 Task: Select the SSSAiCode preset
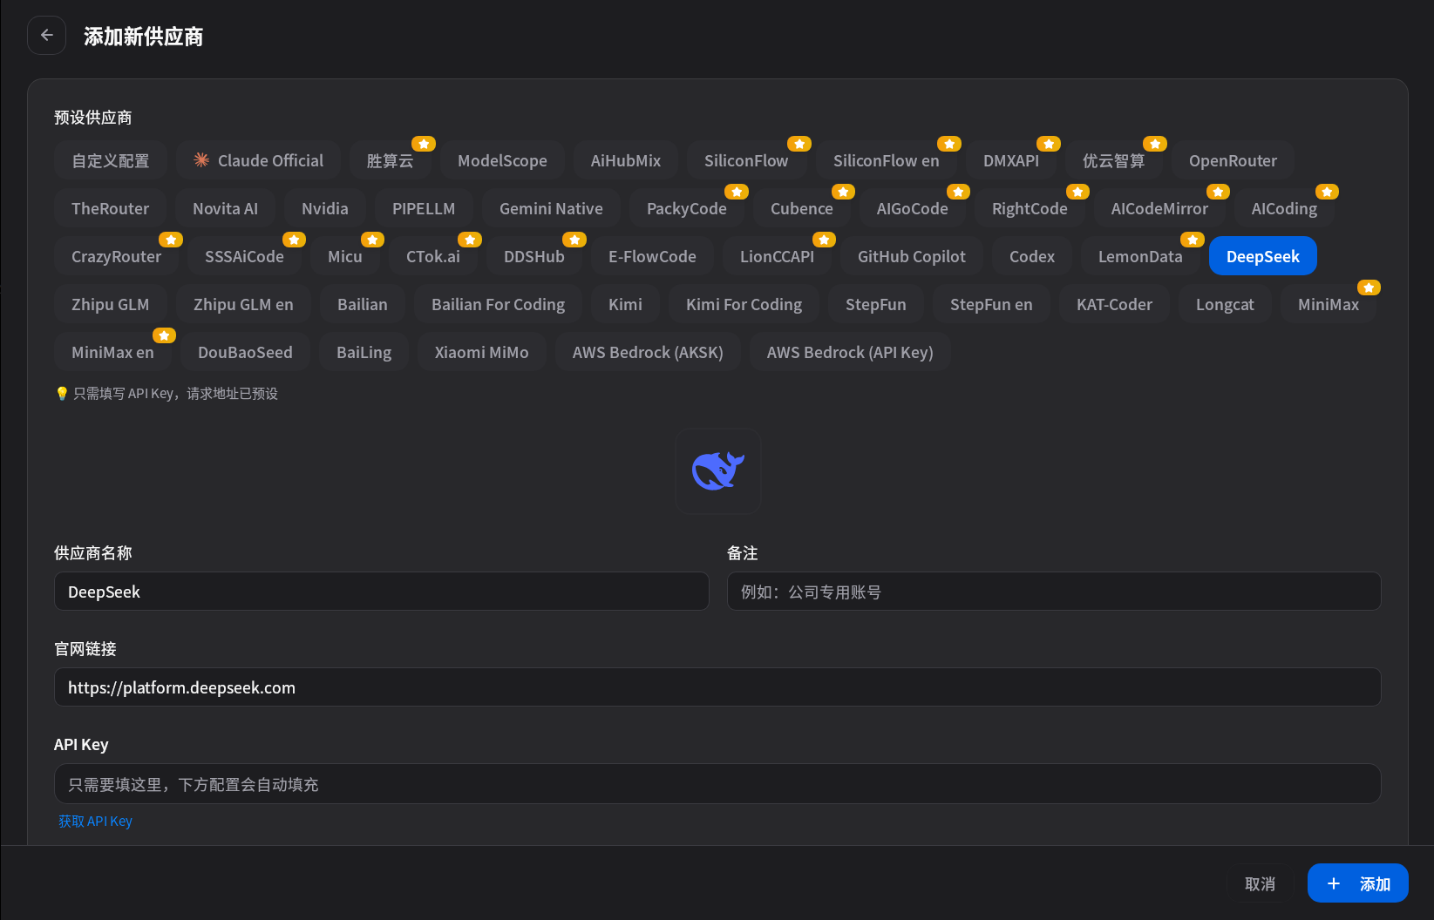point(244,256)
